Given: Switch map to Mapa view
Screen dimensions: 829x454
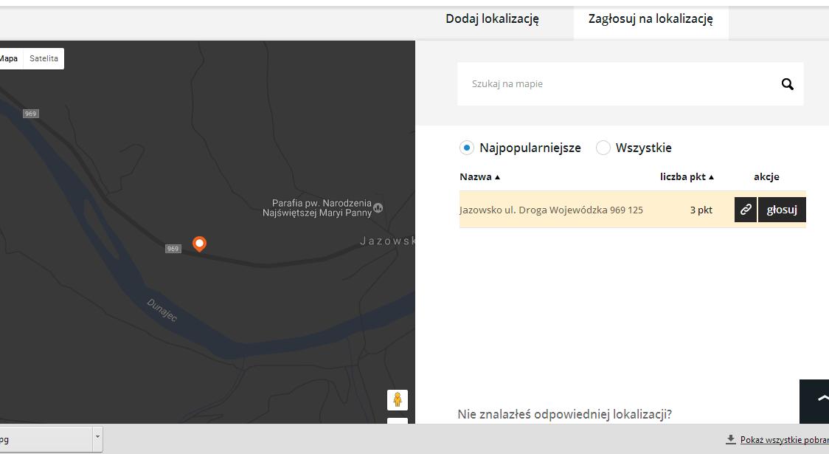Looking at the screenshot, I should [x=10, y=59].
